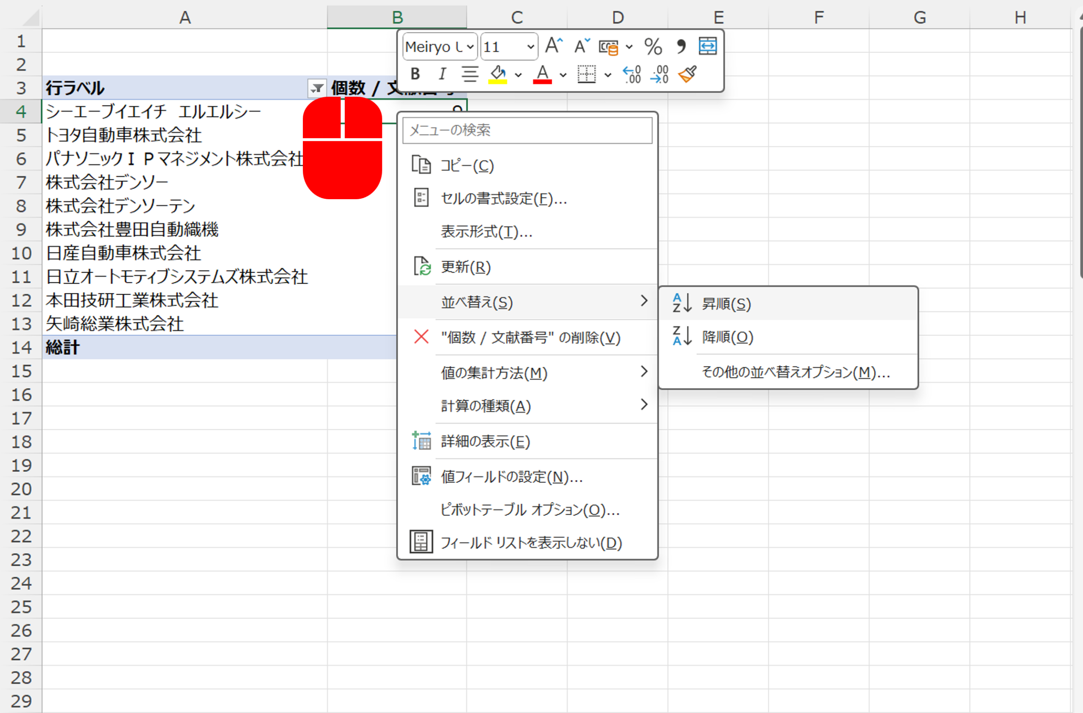This screenshot has width=1083, height=713.
Task: Open the 行ラベル filter dropdown
Action: coord(317,88)
